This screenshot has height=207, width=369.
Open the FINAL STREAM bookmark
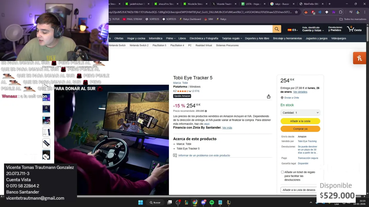132,19
